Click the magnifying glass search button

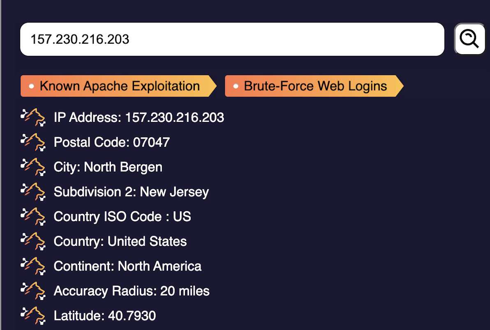(x=469, y=39)
